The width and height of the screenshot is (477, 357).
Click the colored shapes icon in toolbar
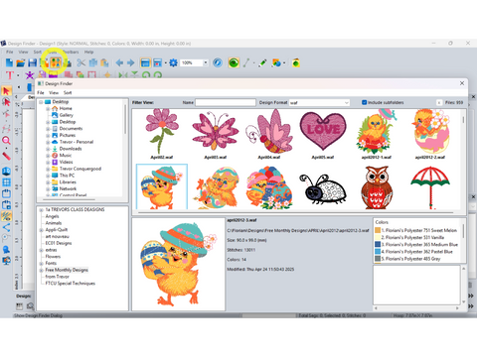click(276, 62)
